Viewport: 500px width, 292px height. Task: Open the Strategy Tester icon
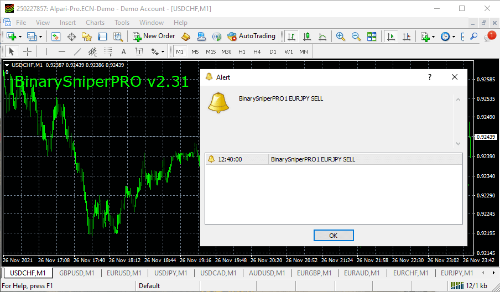[118, 36]
